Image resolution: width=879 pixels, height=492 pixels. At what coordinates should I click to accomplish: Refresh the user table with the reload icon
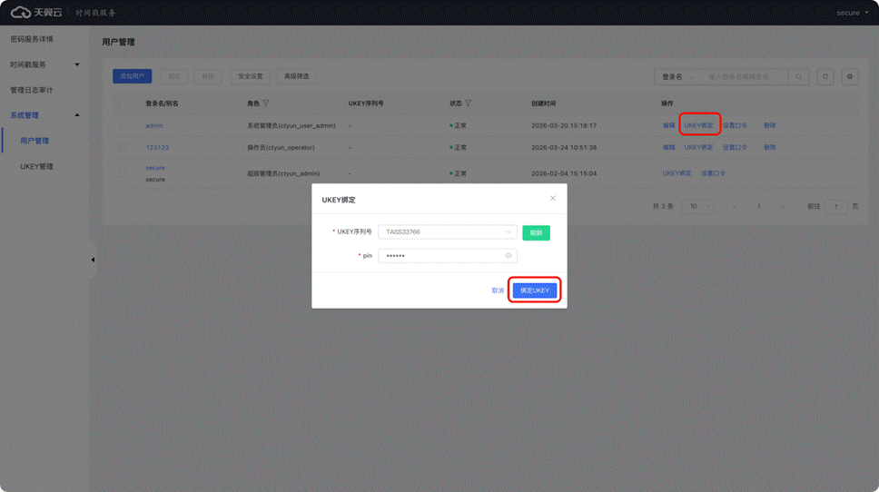point(825,77)
